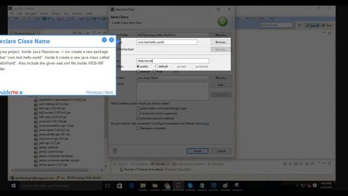This screenshot has height=196, width=348.
Task: Open the Window menu in Eclipse
Action: click(x=77, y=14)
